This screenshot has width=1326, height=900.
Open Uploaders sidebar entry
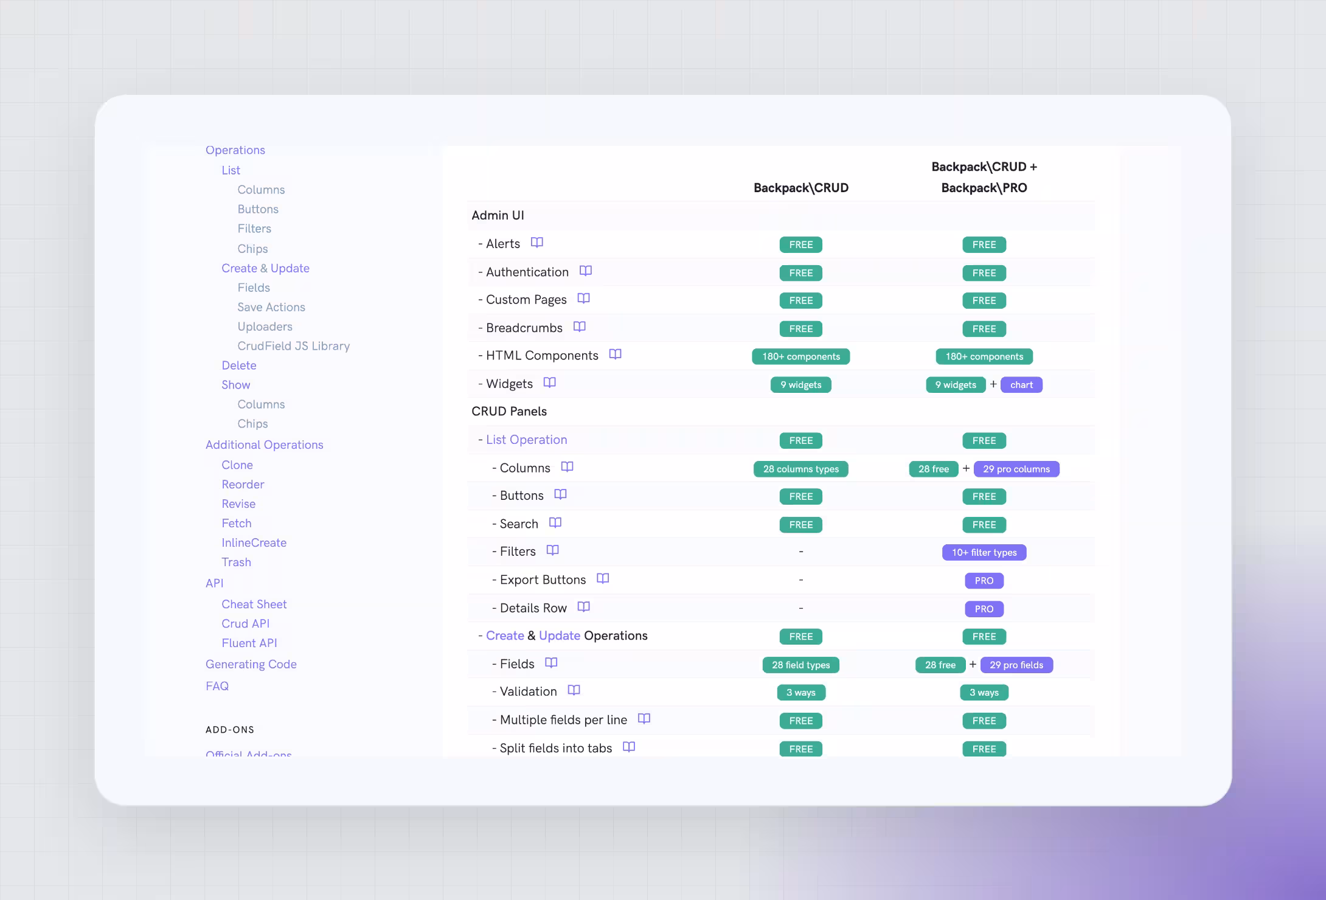coord(265,327)
